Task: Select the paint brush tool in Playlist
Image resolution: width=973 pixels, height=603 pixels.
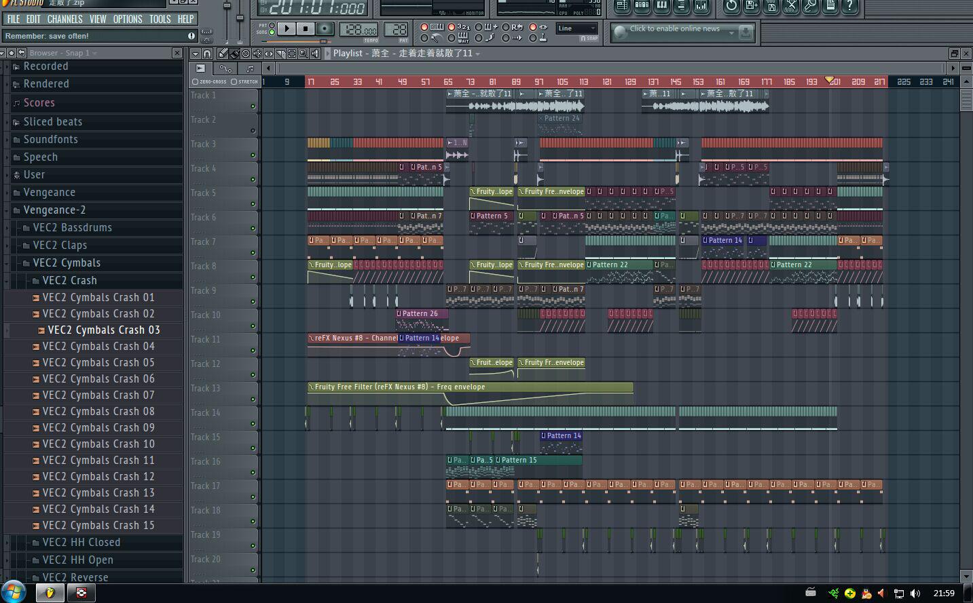Action: pos(234,54)
